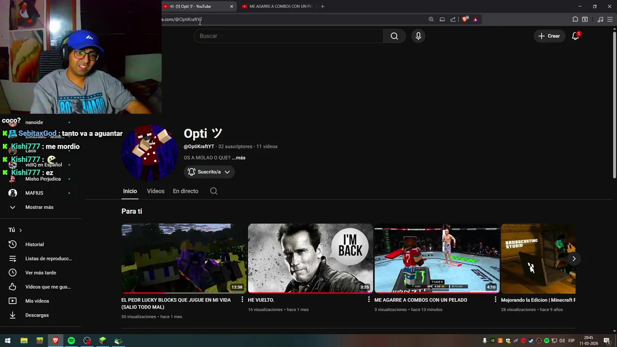Screen dimensions: 617x347
Task: Click HE VUELTO. video title
Action: click(x=261, y=300)
